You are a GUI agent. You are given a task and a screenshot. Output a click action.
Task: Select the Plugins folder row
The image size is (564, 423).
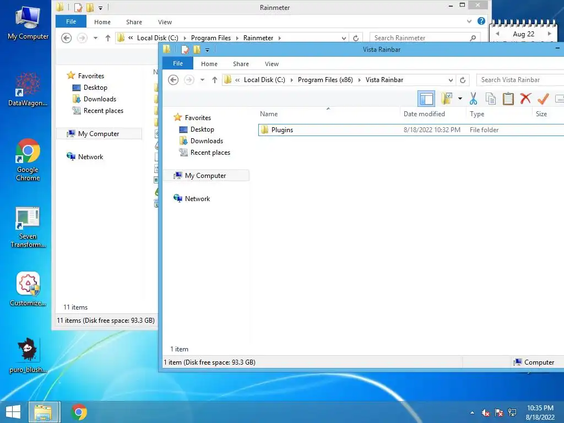click(411, 130)
